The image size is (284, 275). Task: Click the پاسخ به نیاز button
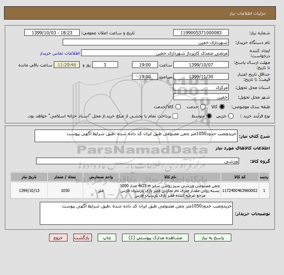213,238
